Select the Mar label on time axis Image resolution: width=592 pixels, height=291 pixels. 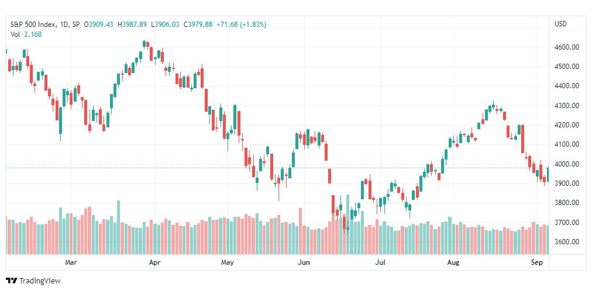click(71, 262)
